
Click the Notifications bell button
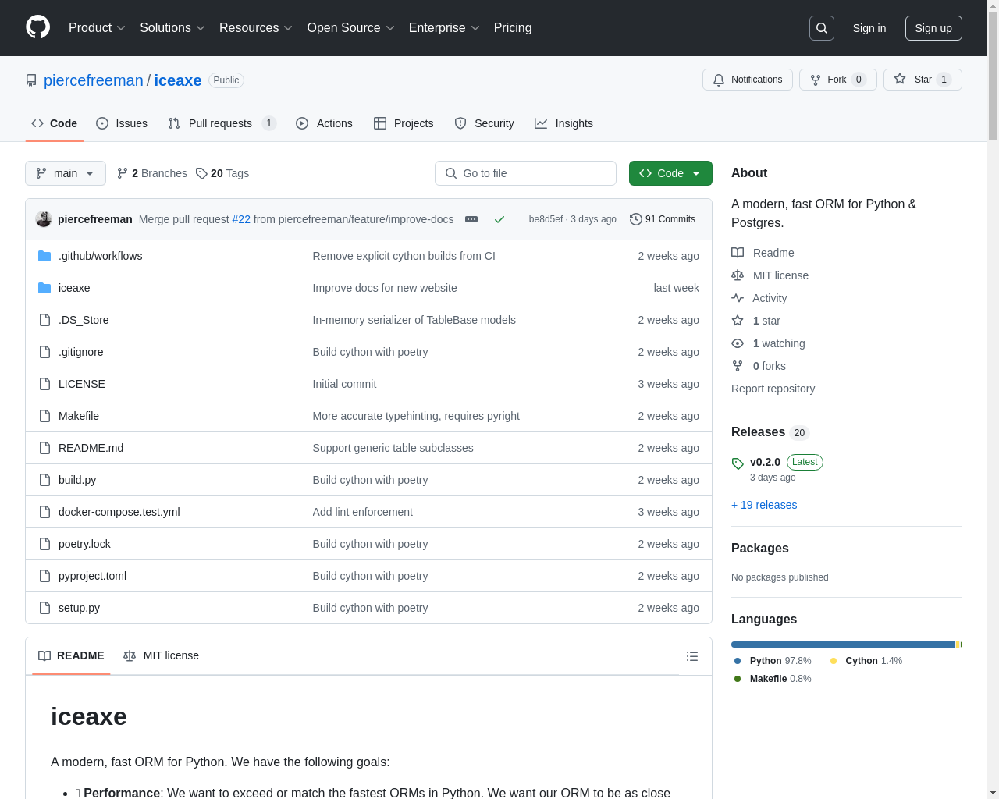pos(748,80)
